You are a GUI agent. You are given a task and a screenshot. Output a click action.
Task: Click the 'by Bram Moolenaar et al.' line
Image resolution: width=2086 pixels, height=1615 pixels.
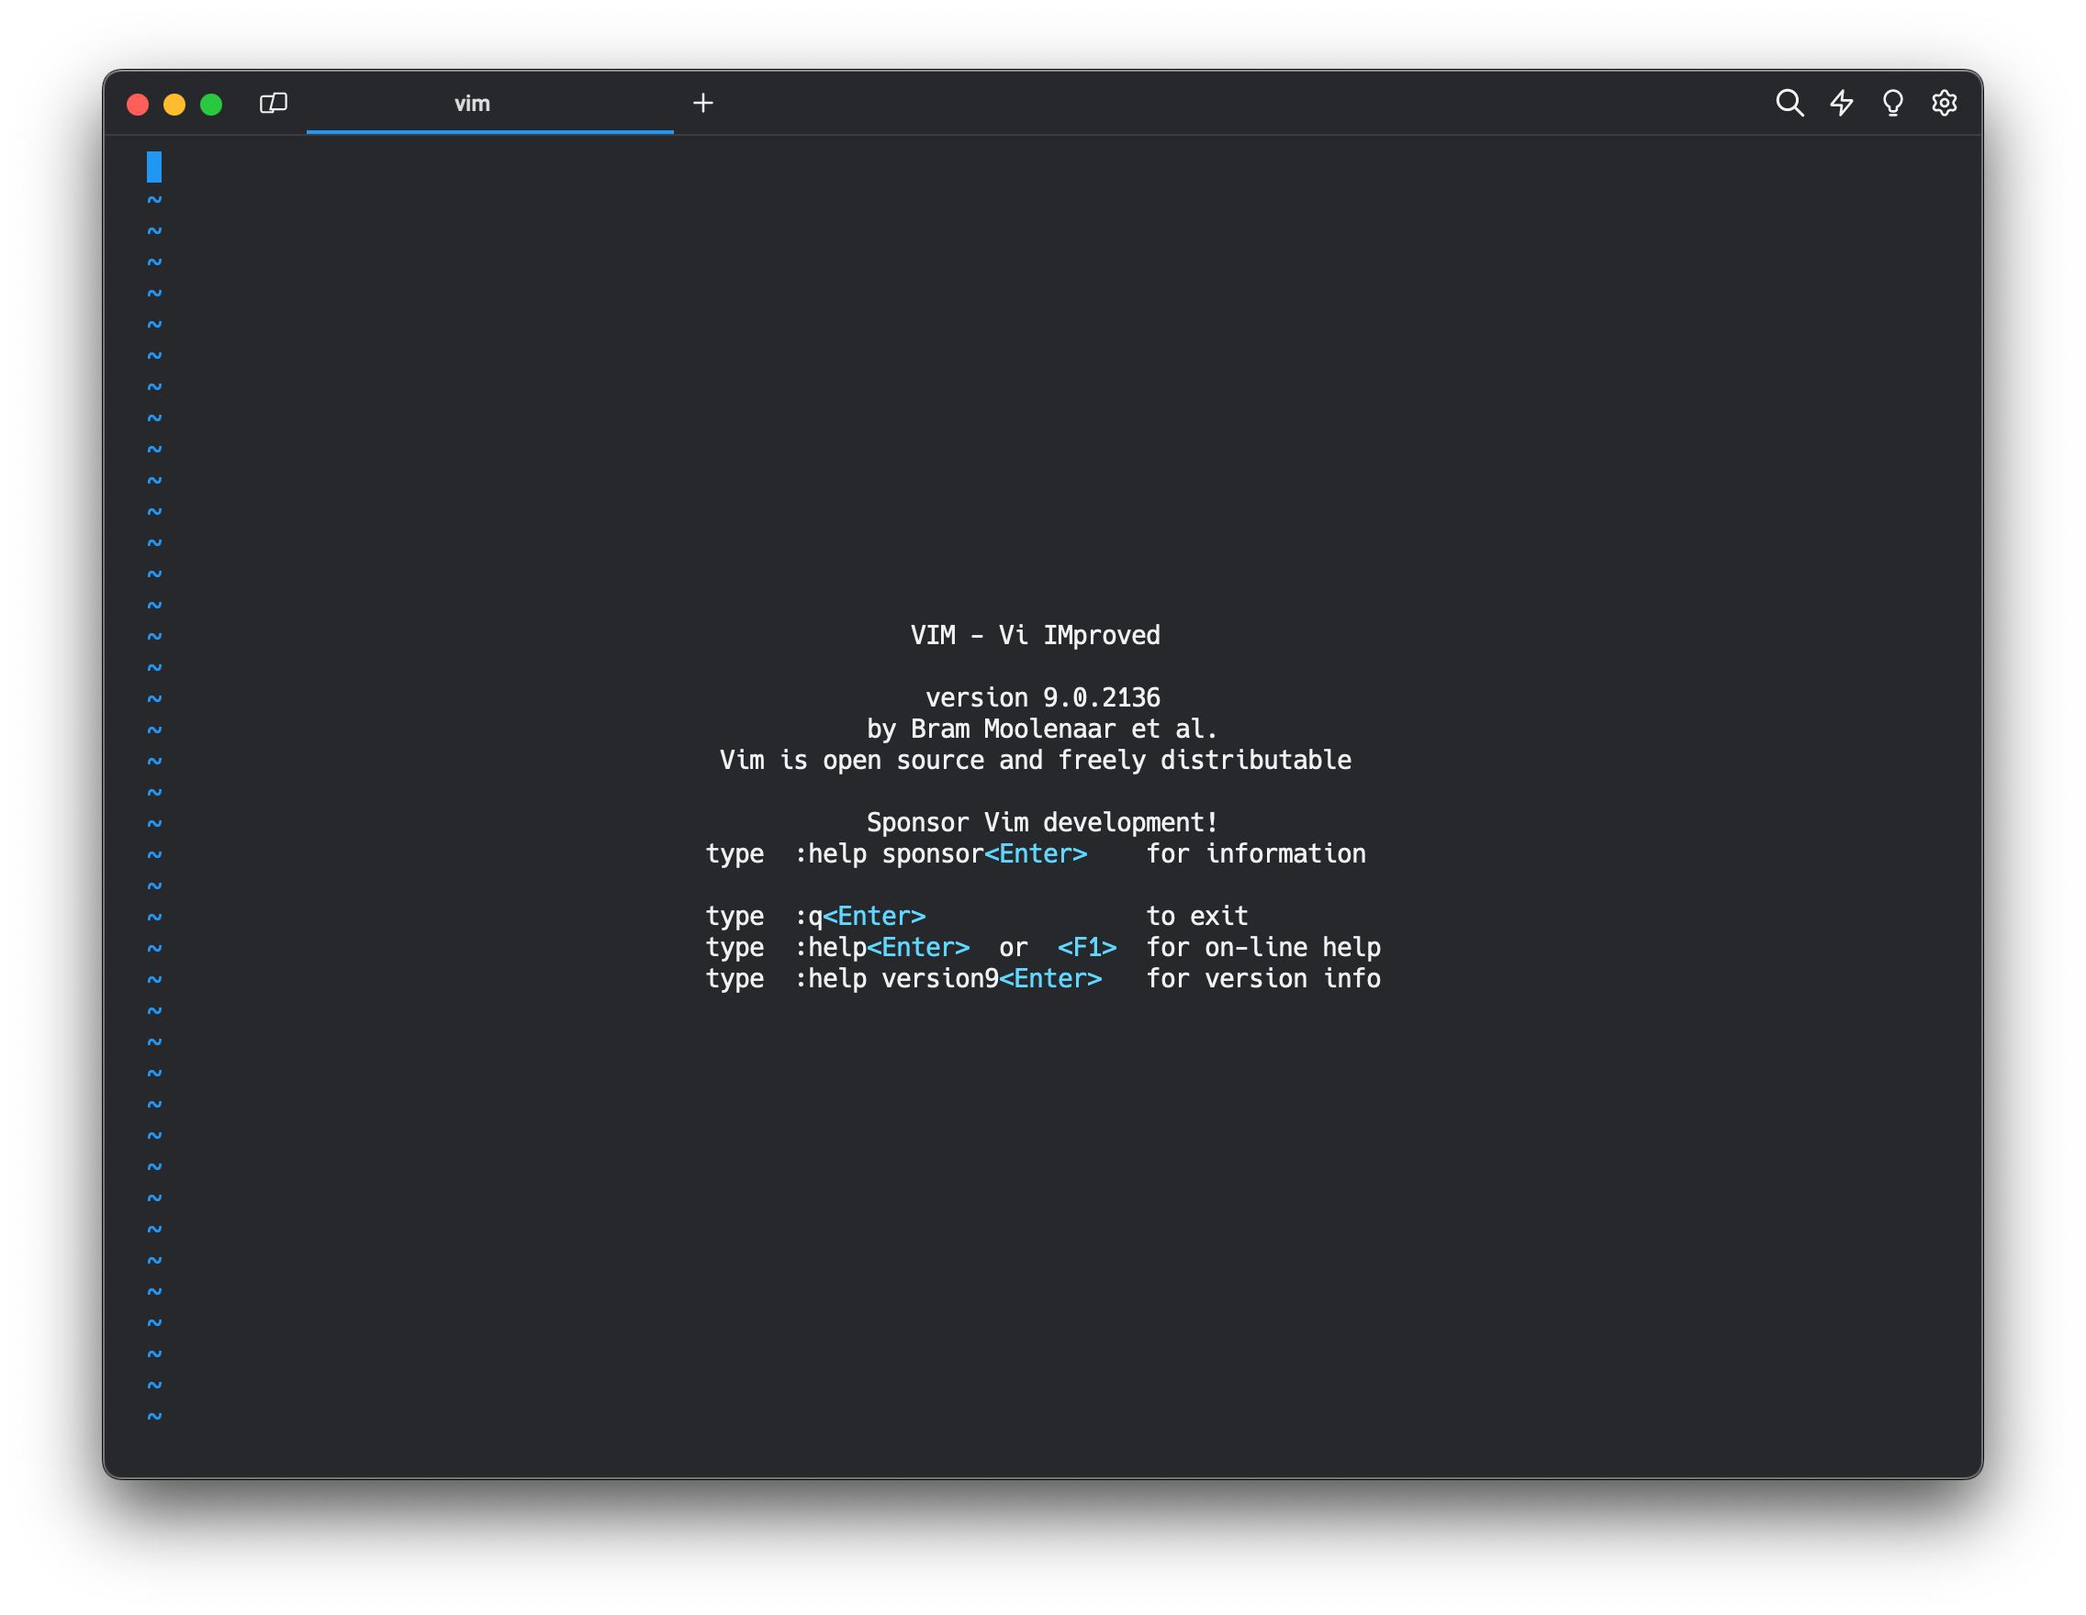click(x=1042, y=730)
